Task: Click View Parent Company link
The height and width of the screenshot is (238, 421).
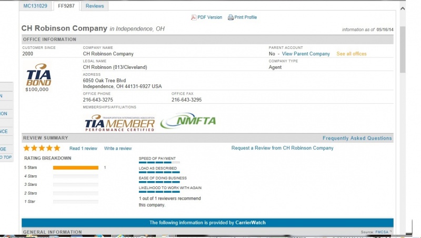Action: click(306, 54)
